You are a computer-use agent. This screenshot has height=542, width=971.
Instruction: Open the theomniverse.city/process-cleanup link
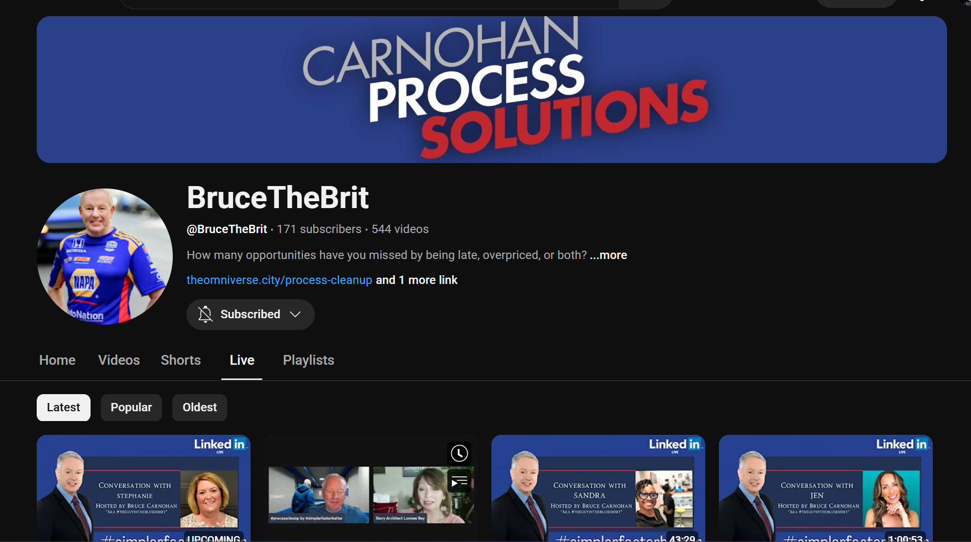click(279, 280)
